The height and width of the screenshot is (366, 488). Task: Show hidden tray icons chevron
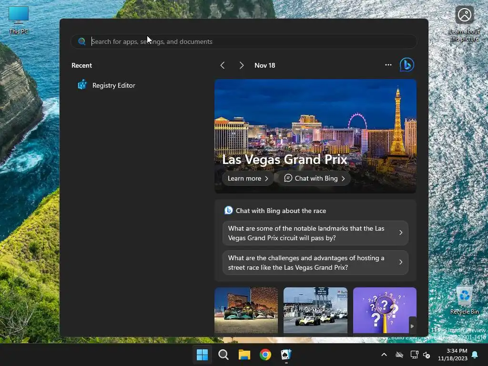click(384, 355)
